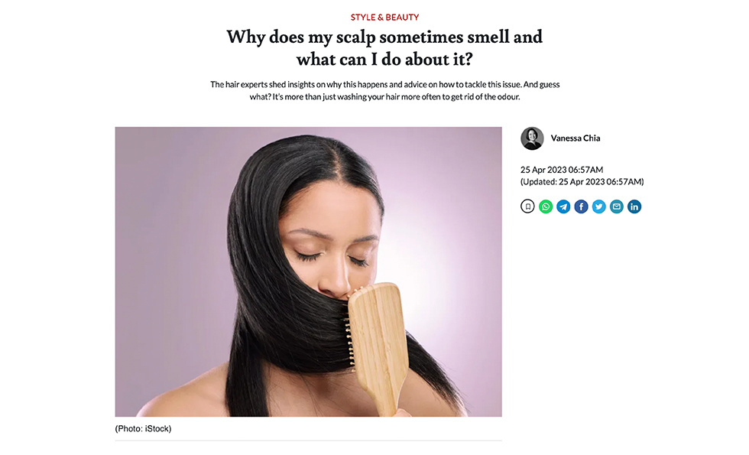Click the hair experts summary paragraph
The height and width of the screenshot is (455, 749).
click(x=384, y=90)
